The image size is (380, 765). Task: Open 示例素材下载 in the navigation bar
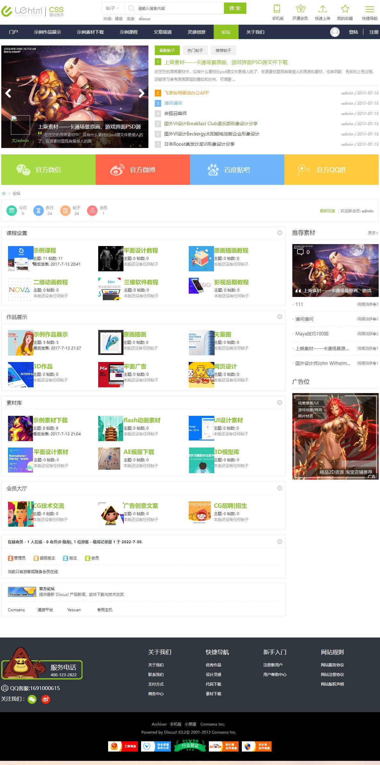90,32
